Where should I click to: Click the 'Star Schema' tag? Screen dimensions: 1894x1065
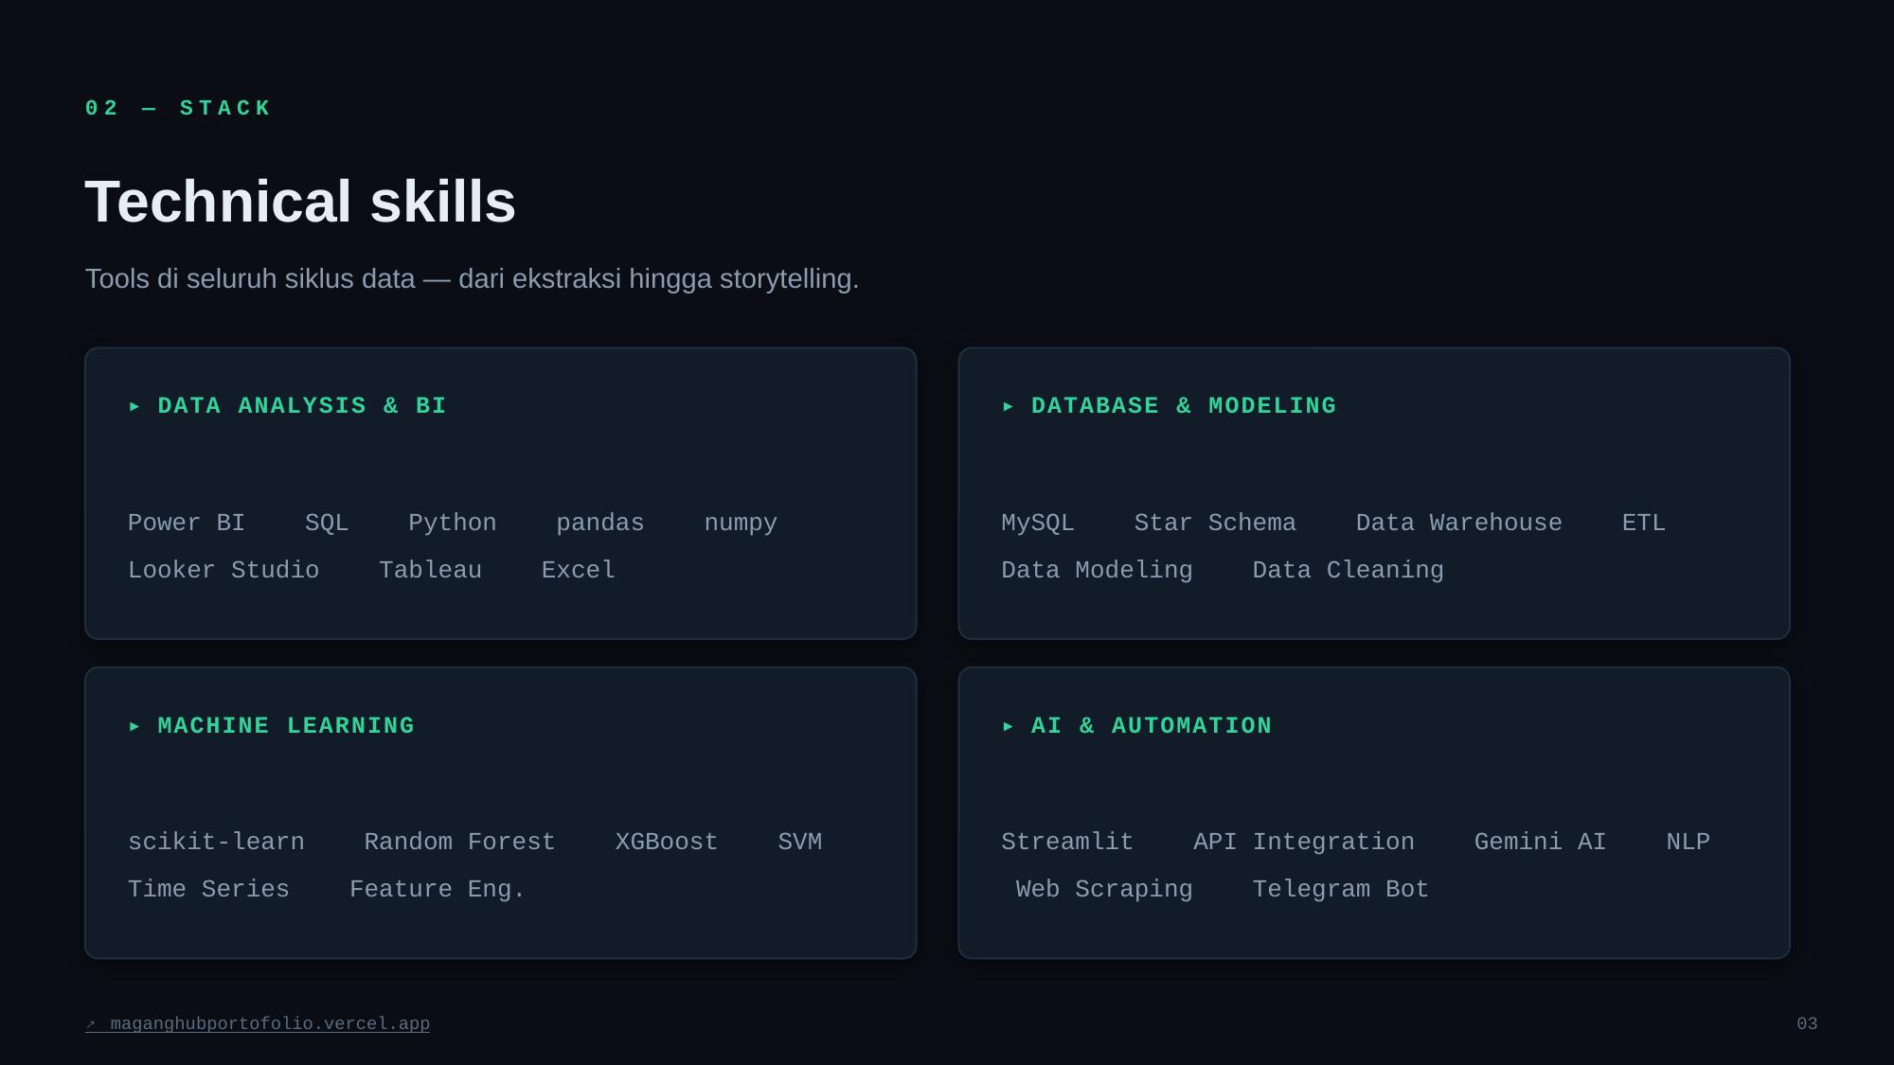click(1215, 523)
